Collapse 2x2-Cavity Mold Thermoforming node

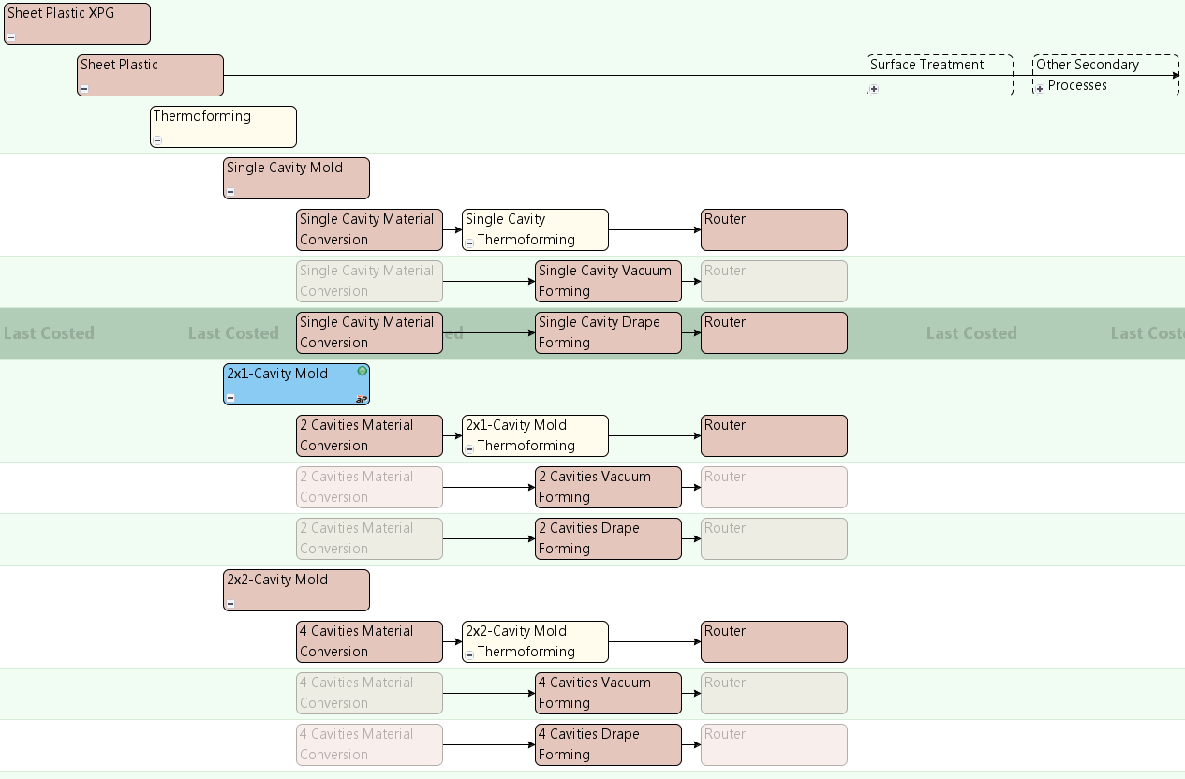click(469, 654)
